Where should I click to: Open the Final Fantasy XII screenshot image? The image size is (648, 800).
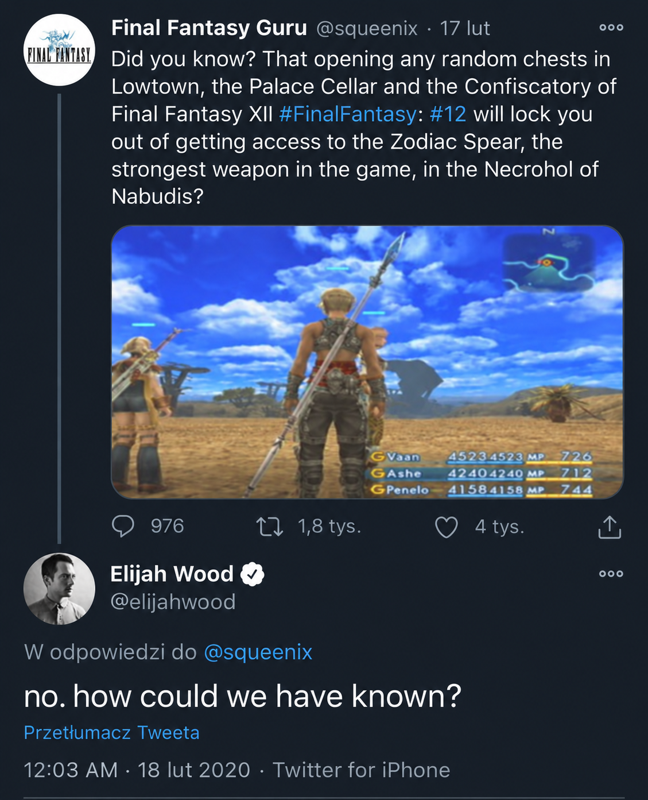(367, 362)
